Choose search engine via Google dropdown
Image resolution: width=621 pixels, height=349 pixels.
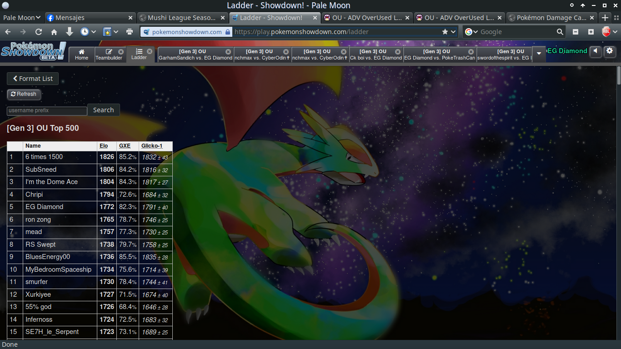pos(471,32)
